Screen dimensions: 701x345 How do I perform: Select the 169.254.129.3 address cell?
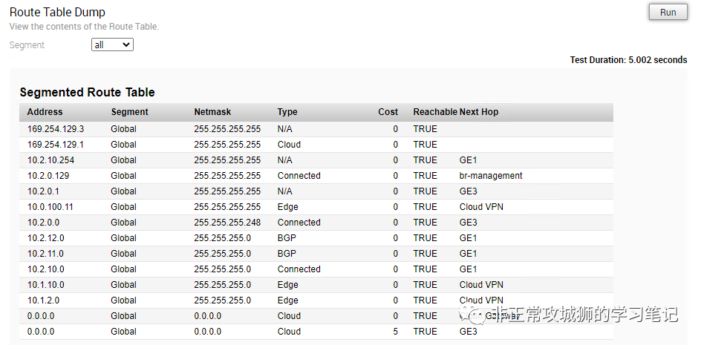pos(56,129)
